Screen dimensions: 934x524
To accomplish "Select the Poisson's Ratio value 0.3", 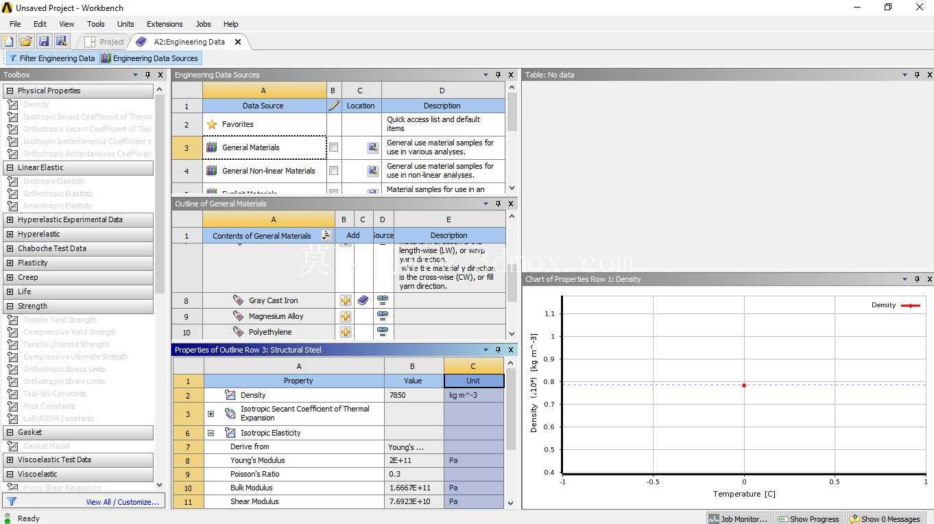I will (x=414, y=474).
